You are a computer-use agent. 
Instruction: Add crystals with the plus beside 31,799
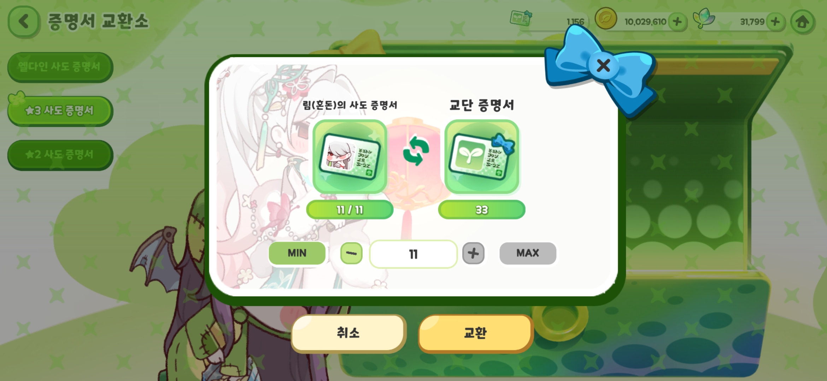pos(775,22)
